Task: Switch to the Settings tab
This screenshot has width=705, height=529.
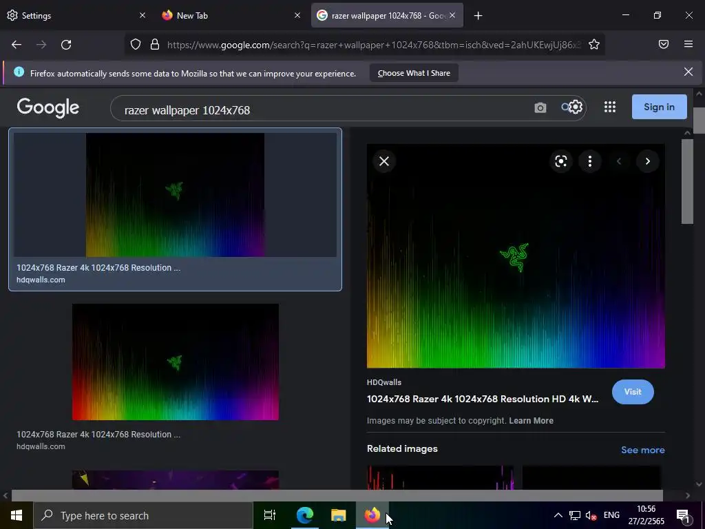Action: coord(76,15)
